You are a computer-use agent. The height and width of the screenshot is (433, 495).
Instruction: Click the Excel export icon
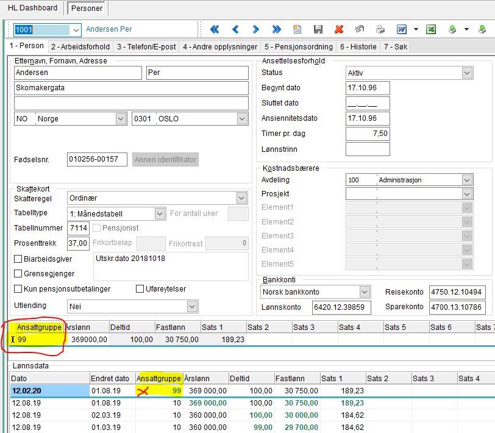point(430,29)
